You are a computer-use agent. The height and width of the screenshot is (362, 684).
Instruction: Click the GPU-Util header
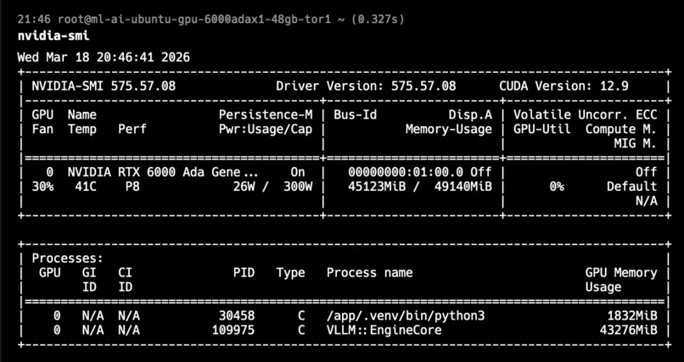click(x=541, y=130)
